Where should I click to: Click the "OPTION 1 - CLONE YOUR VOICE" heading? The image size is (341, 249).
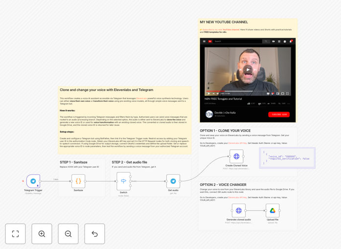(225, 131)
